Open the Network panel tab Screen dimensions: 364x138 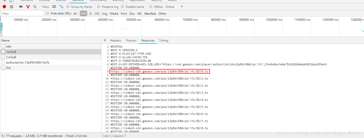[78, 1]
